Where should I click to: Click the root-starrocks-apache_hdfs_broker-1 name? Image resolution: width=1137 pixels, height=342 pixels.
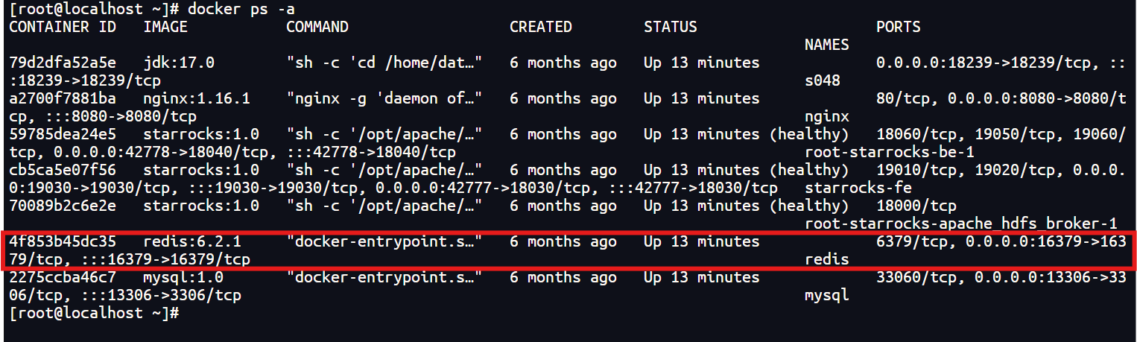(x=961, y=224)
